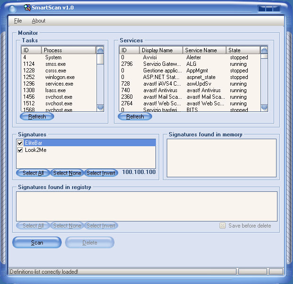Click the aspnet_state service name cell
Image resolution: width=293 pixels, height=284 pixels.
click(x=201, y=77)
